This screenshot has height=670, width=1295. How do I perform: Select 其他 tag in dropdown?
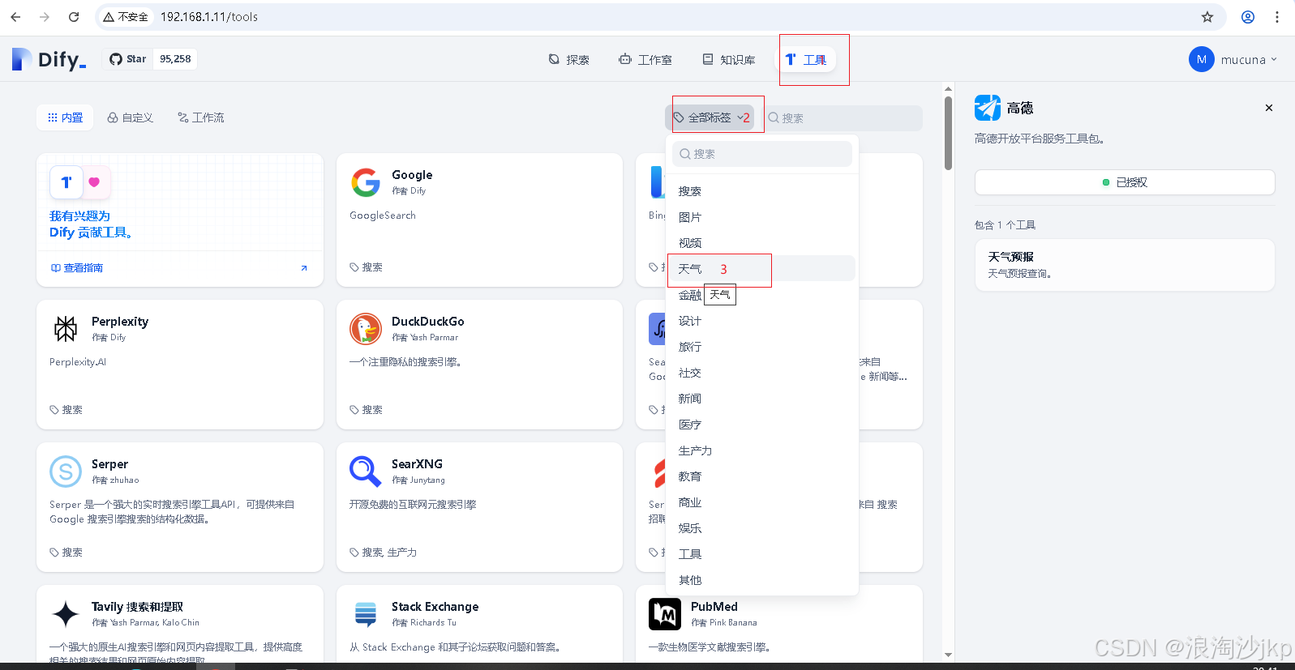[x=762, y=580]
